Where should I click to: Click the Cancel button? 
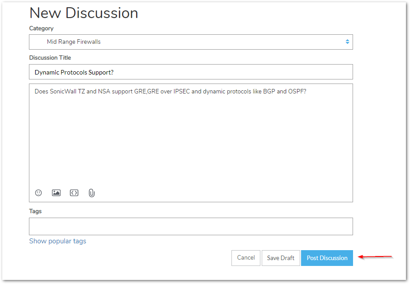pyautogui.click(x=246, y=258)
